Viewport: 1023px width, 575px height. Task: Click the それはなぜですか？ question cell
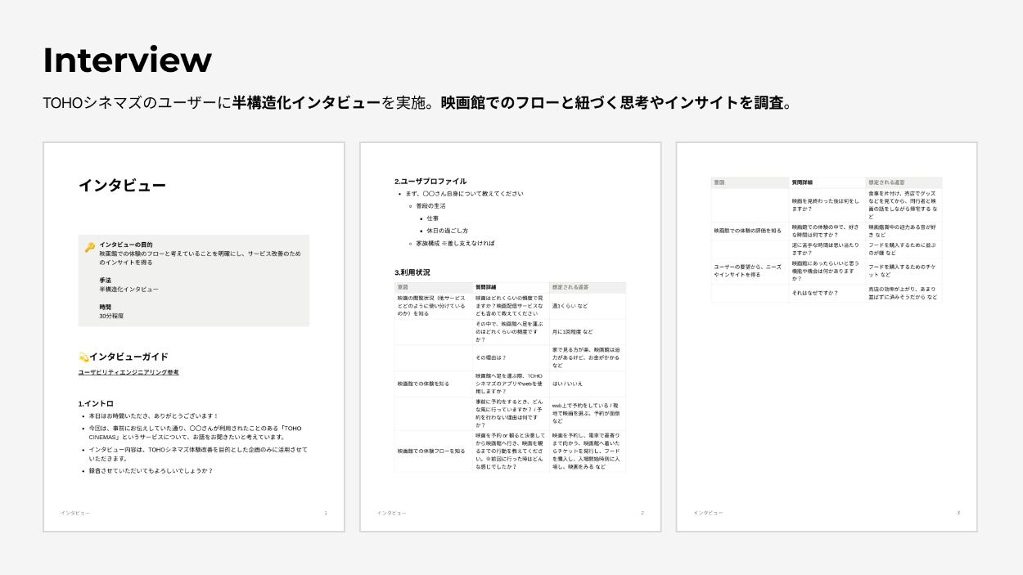814,293
